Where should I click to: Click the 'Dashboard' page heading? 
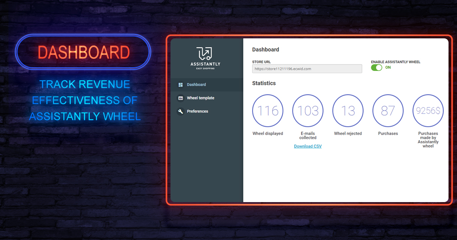coord(266,50)
